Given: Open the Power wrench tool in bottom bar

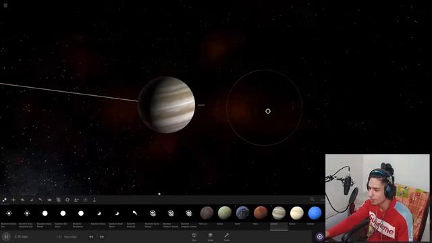Looking at the screenshot, I should click(x=227, y=236).
